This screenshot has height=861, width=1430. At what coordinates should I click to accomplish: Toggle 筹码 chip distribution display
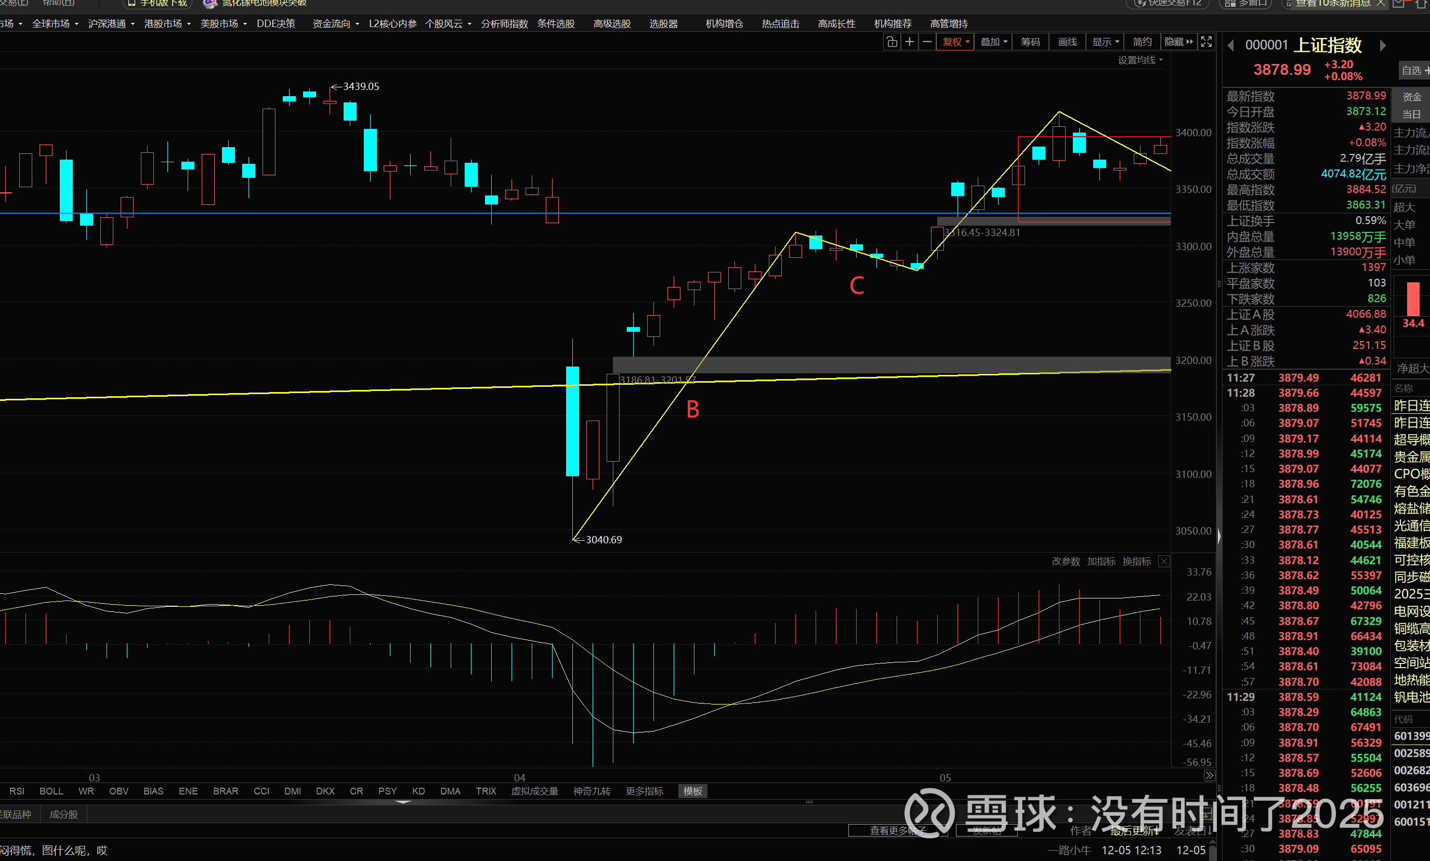click(1030, 42)
